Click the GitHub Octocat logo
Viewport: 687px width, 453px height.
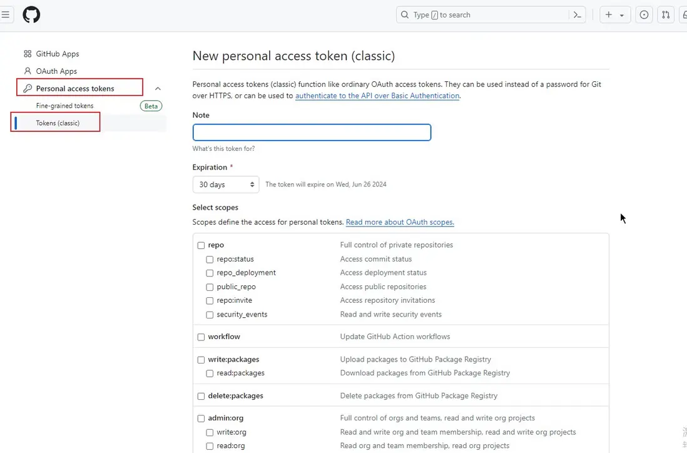click(x=31, y=15)
